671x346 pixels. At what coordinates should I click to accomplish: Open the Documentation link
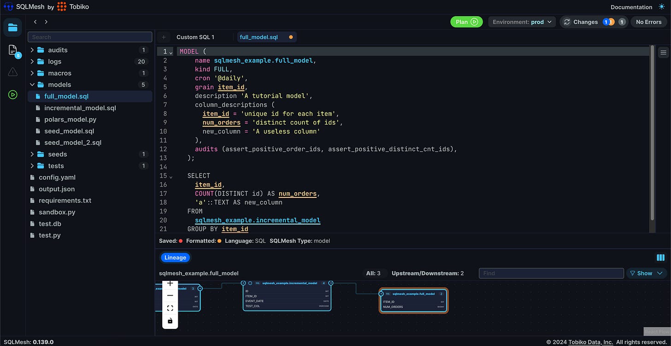[631, 7]
